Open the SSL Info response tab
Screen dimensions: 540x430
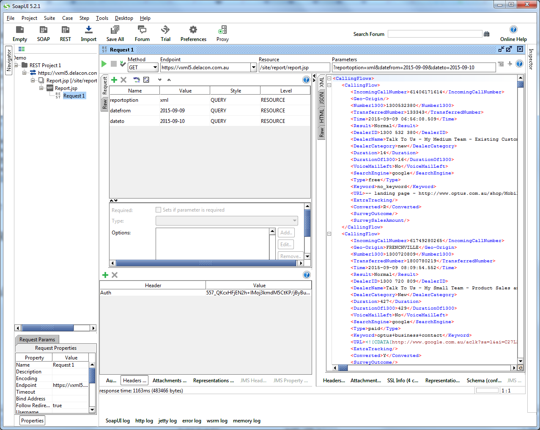(403, 381)
